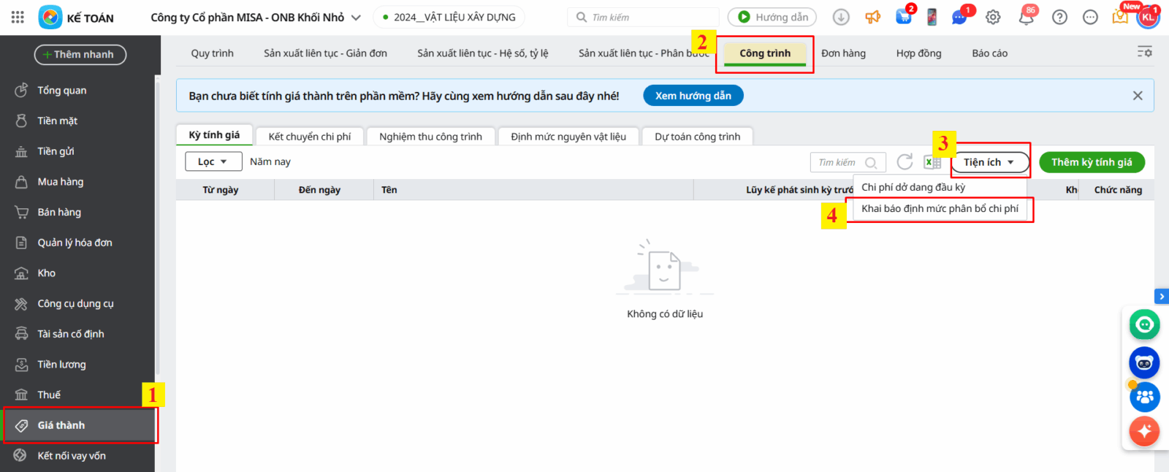
Task: Open the Lọc filter dropdown
Action: point(213,161)
